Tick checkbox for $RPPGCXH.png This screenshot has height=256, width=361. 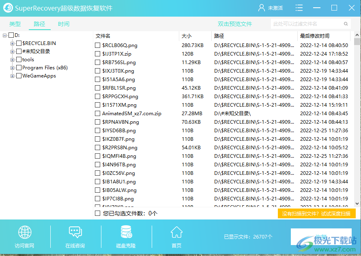click(x=98, y=97)
